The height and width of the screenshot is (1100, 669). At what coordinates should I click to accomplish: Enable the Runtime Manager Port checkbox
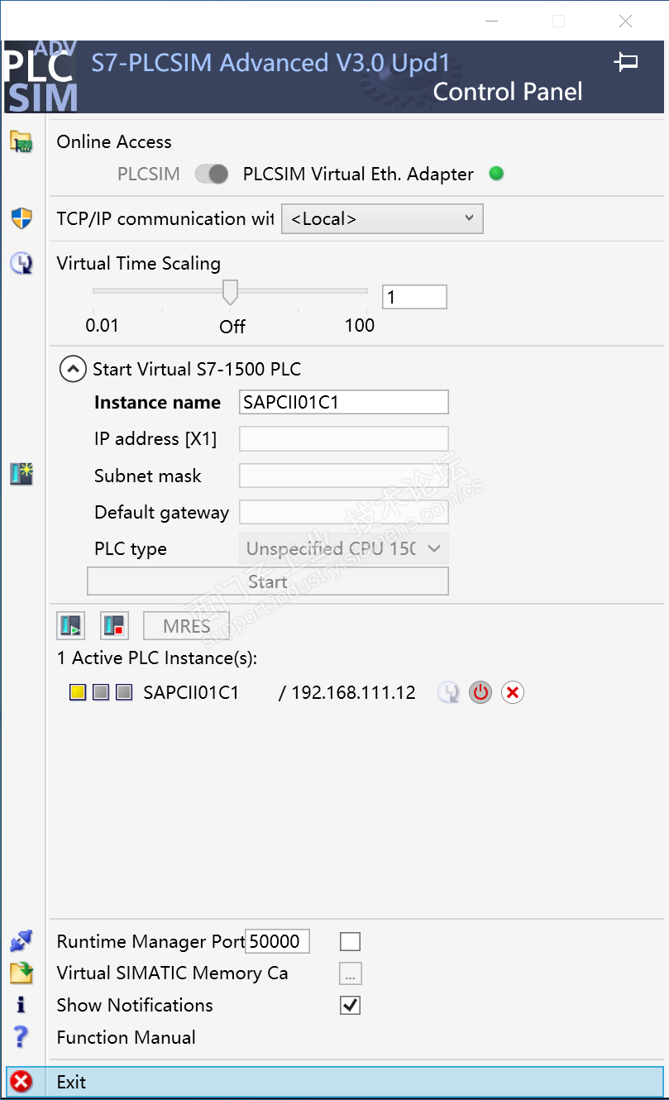click(351, 941)
